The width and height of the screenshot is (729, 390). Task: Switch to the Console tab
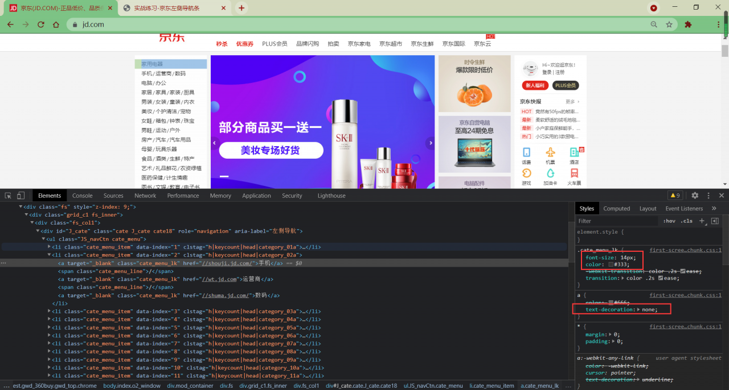83,196
